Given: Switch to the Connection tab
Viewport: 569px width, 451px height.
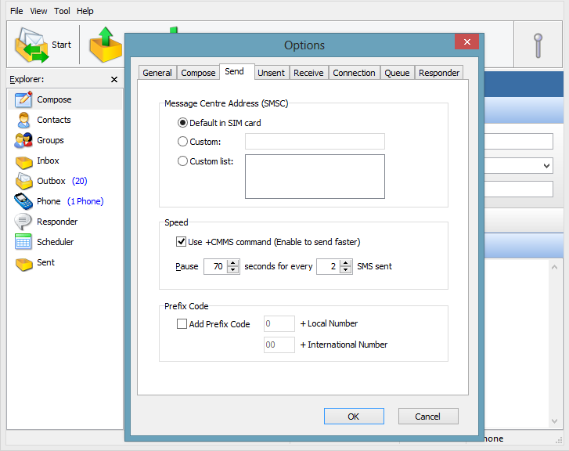Looking at the screenshot, I should click(354, 73).
